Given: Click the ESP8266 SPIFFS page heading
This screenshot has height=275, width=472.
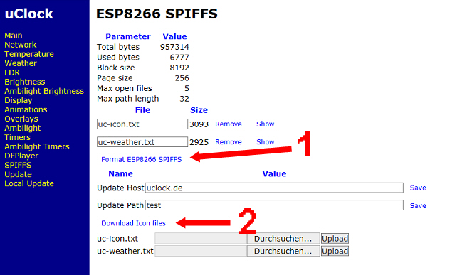Looking at the screenshot, I should tap(157, 14).
